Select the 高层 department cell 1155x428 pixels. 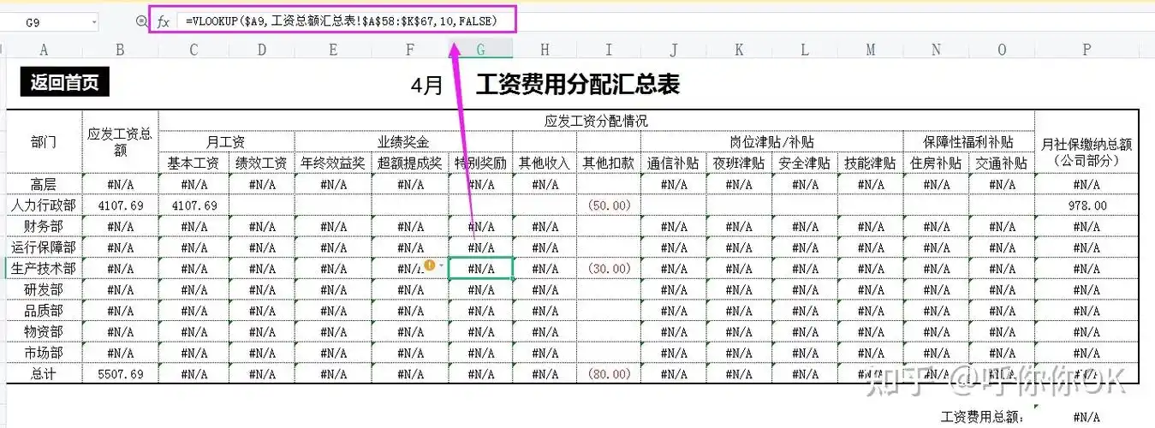pos(44,184)
